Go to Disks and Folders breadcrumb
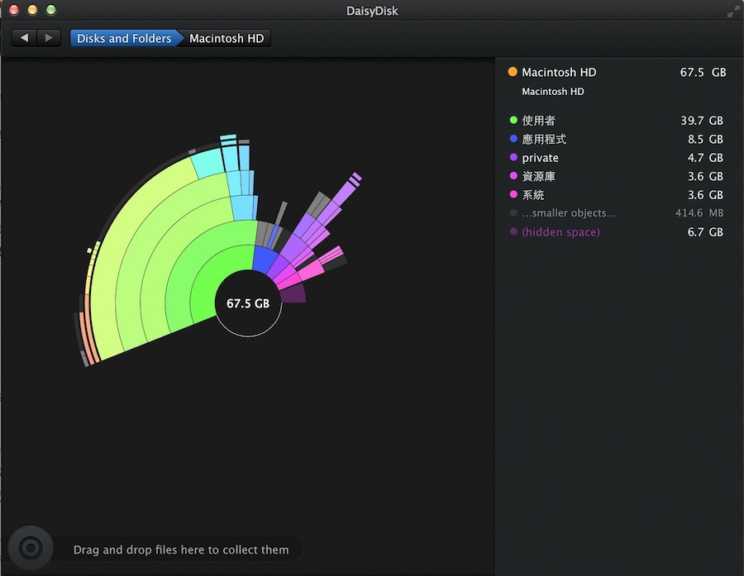The height and width of the screenshot is (576, 744). [x=124, y=38]
